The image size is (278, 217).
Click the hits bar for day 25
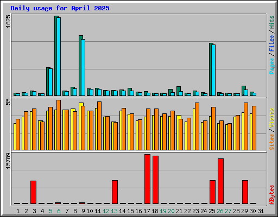(211, 69)
